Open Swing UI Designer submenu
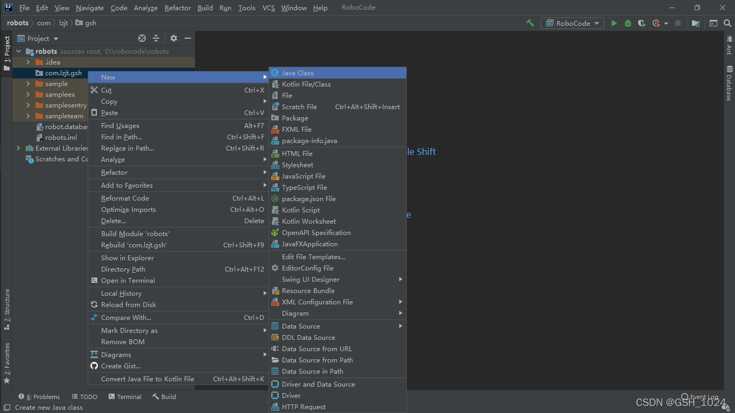735x413 pixels. 337,280
